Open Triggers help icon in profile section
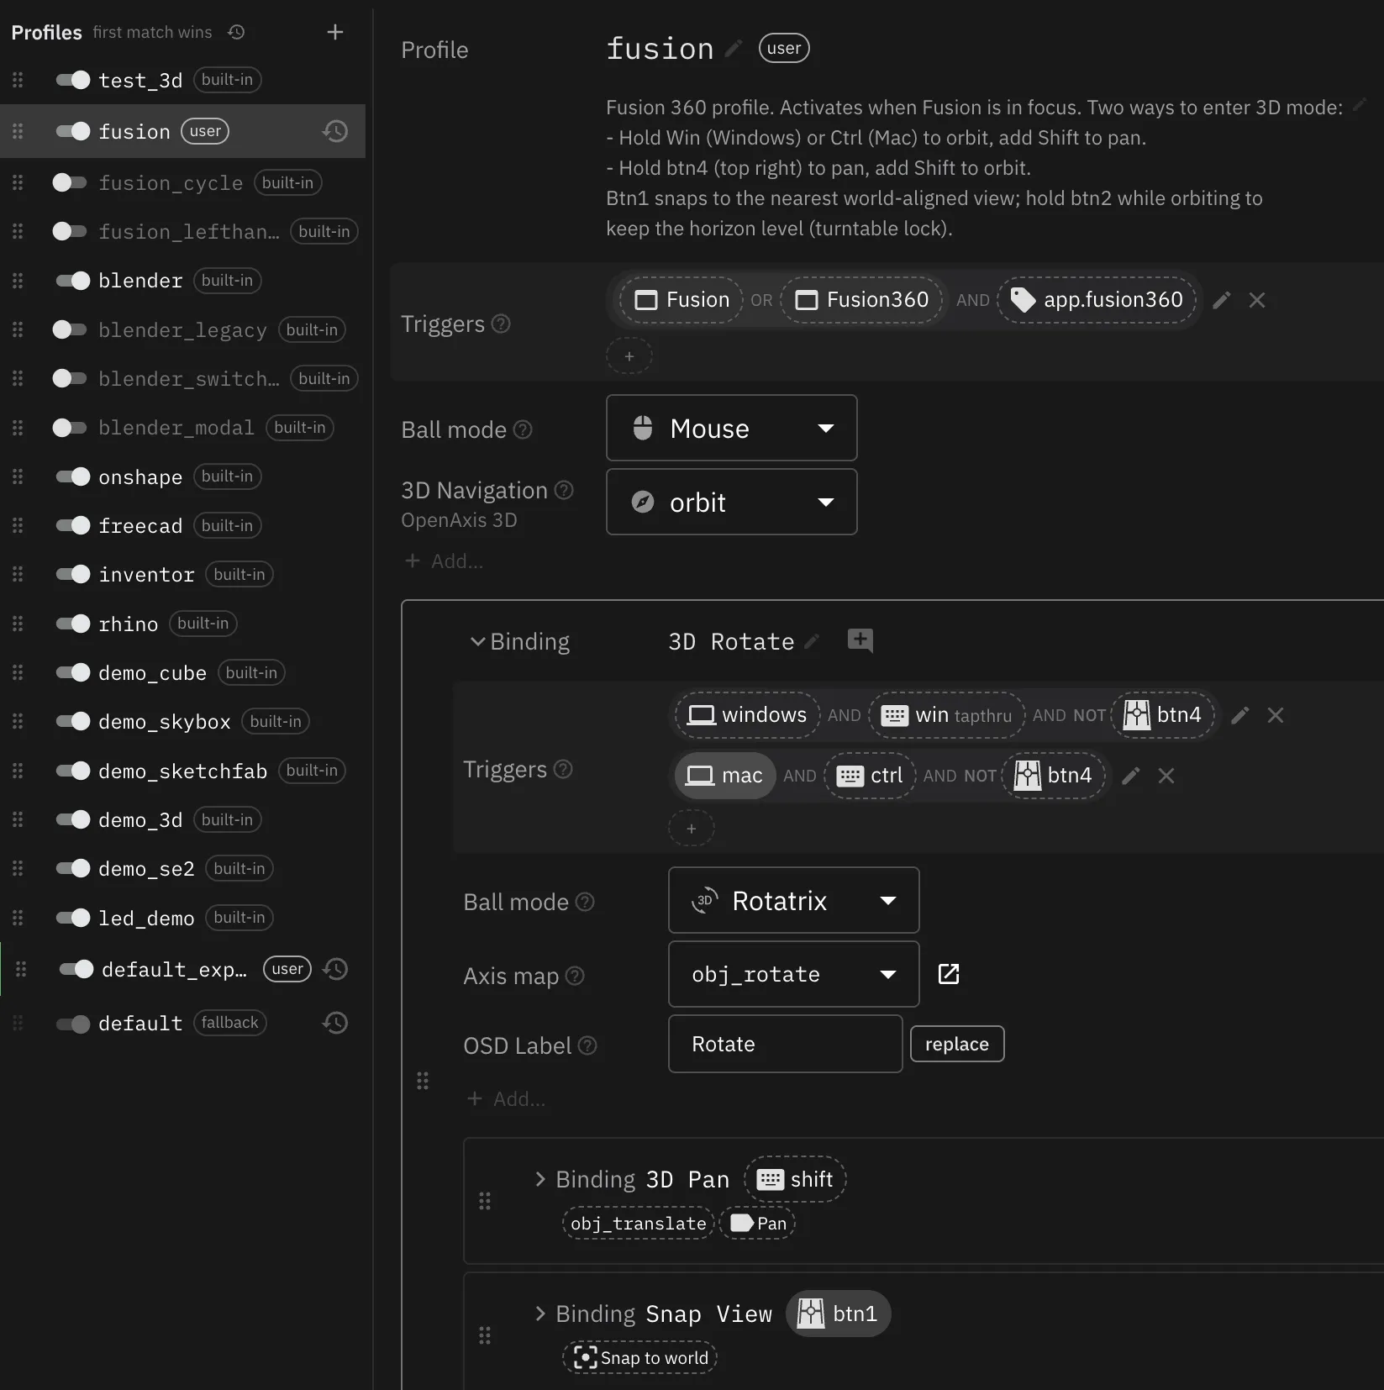The width and height of the screenshot is (1384, 1390). point(501,324)
